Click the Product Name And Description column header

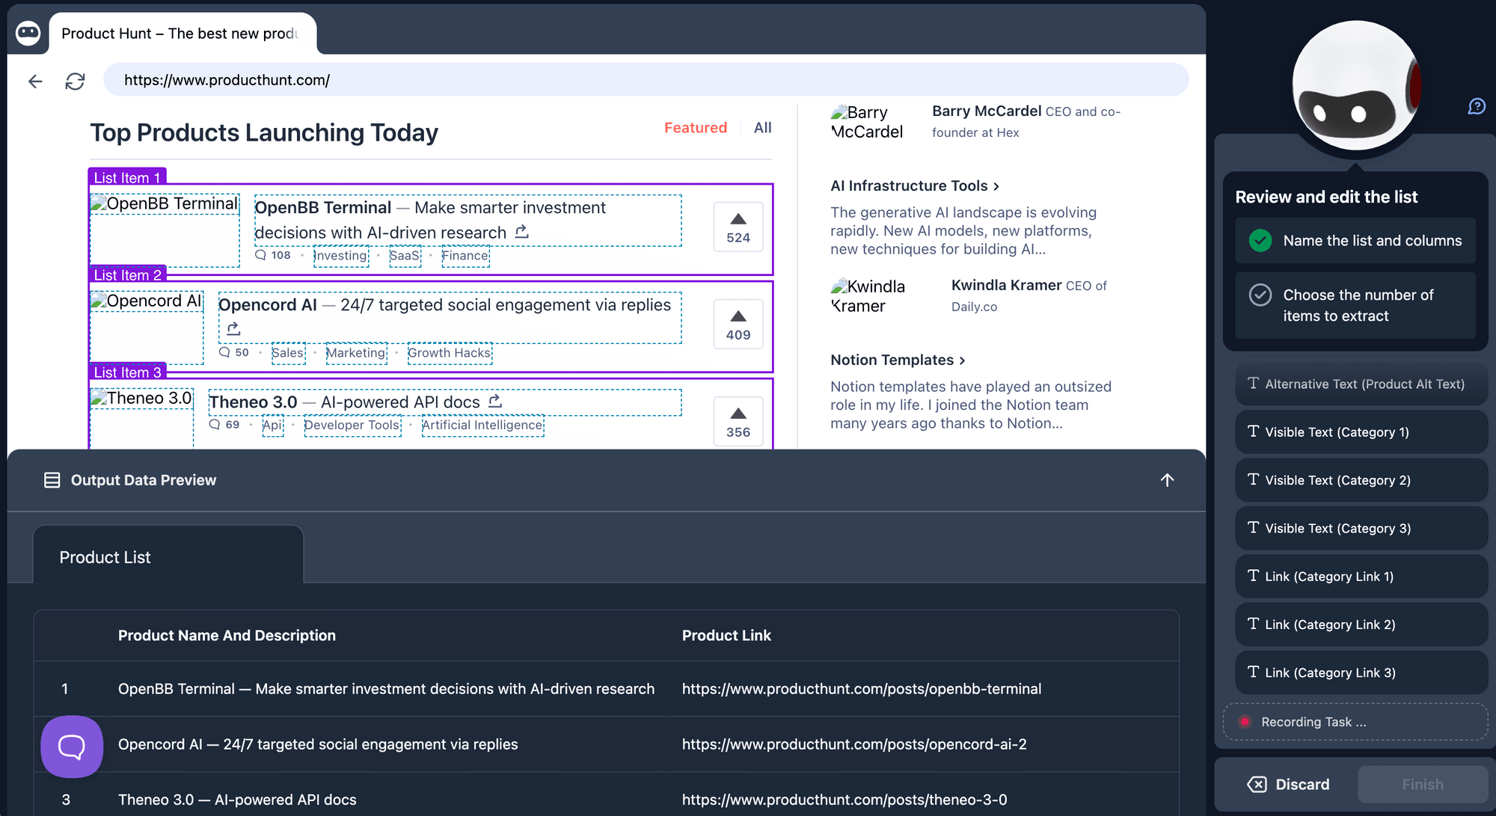click(227, 635)
